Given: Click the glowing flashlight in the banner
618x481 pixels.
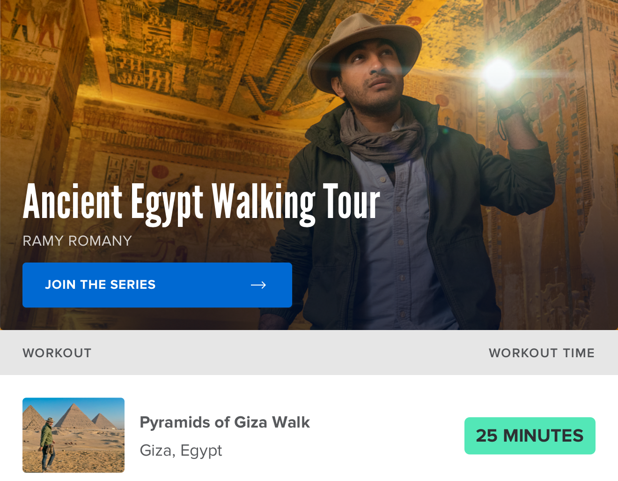Looking at the screenshot, I should pyautogui.click(x=498, y=73).
